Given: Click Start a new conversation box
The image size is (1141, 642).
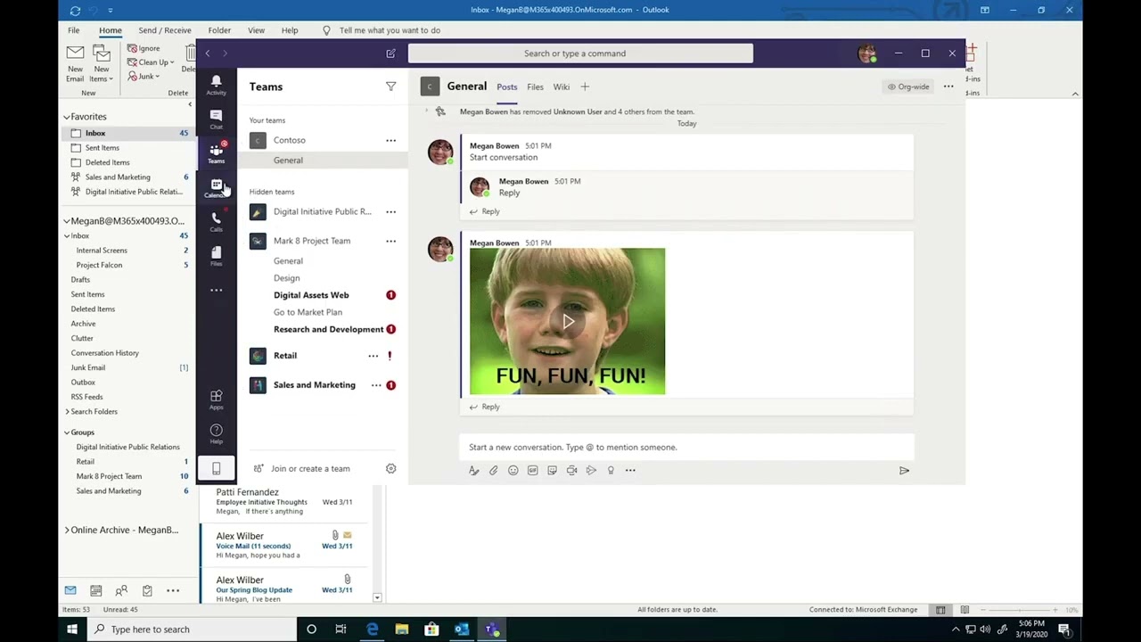Looking at the screenshot, I should pyautogui.click(x=686, y=447).
